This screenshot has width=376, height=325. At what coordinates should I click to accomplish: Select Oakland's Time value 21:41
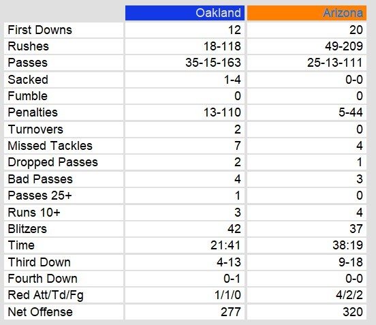click(x=225, y=245)
